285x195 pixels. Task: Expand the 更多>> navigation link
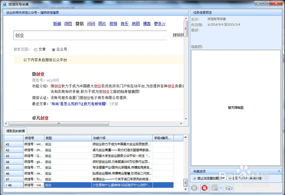pos(160,24)
